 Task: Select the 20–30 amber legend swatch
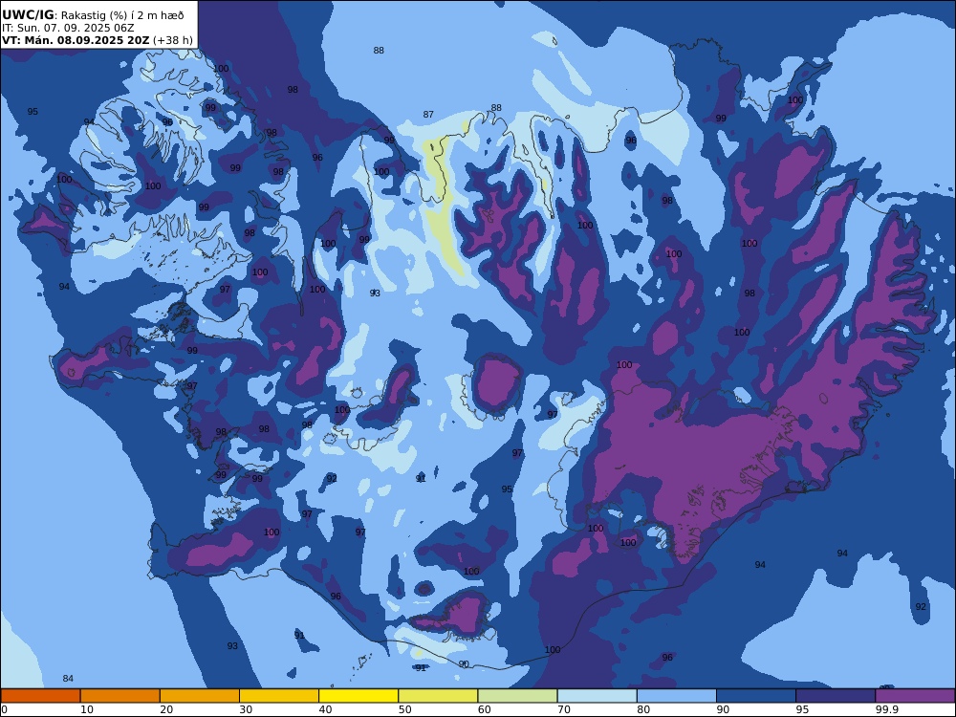200,696
